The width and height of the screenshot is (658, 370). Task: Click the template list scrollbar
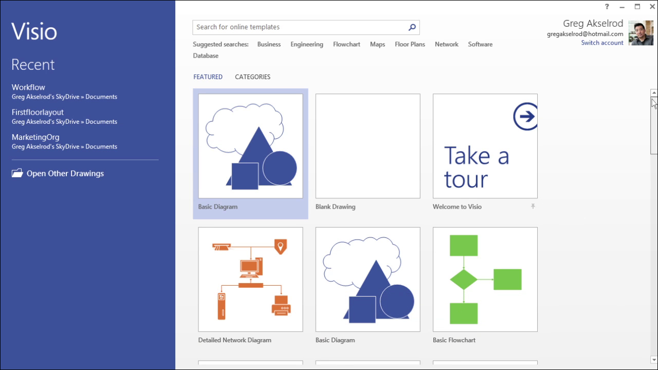click(653, 118)
